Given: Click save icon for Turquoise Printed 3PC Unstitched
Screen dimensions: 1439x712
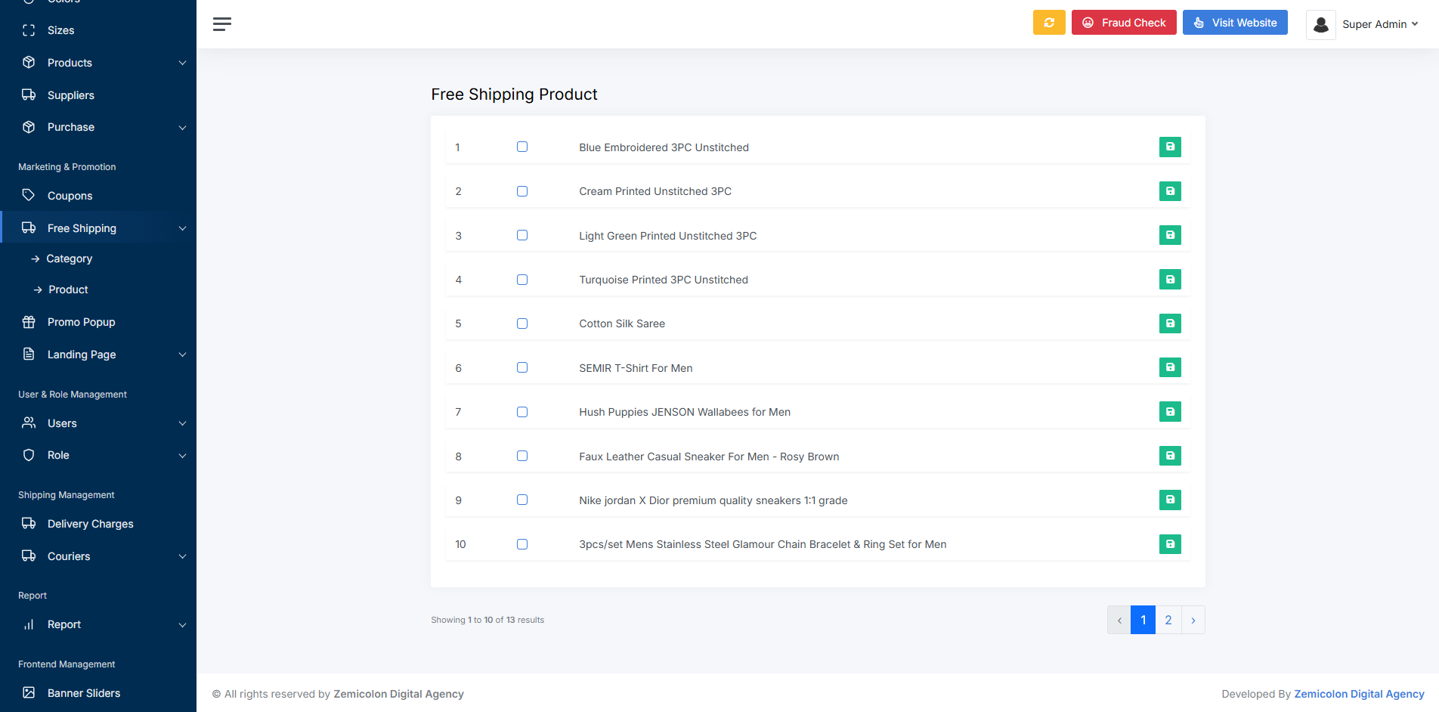Looking at the screenshot, I should tap(1169, 280).
